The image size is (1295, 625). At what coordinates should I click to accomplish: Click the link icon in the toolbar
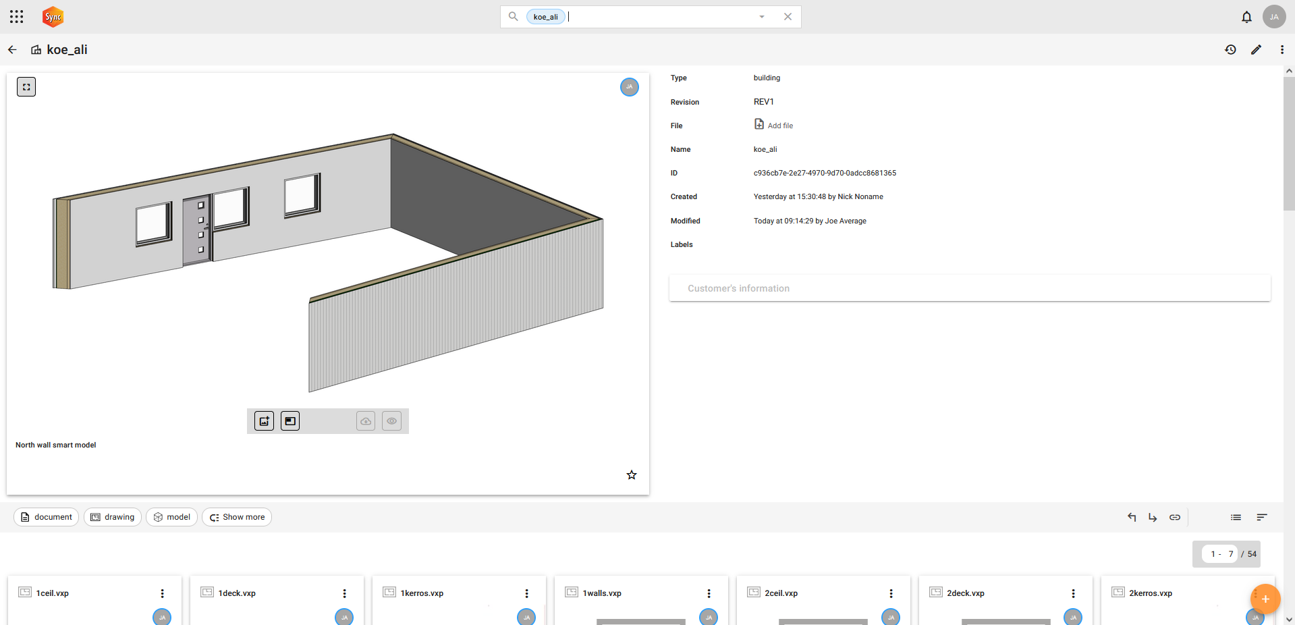1175,517
